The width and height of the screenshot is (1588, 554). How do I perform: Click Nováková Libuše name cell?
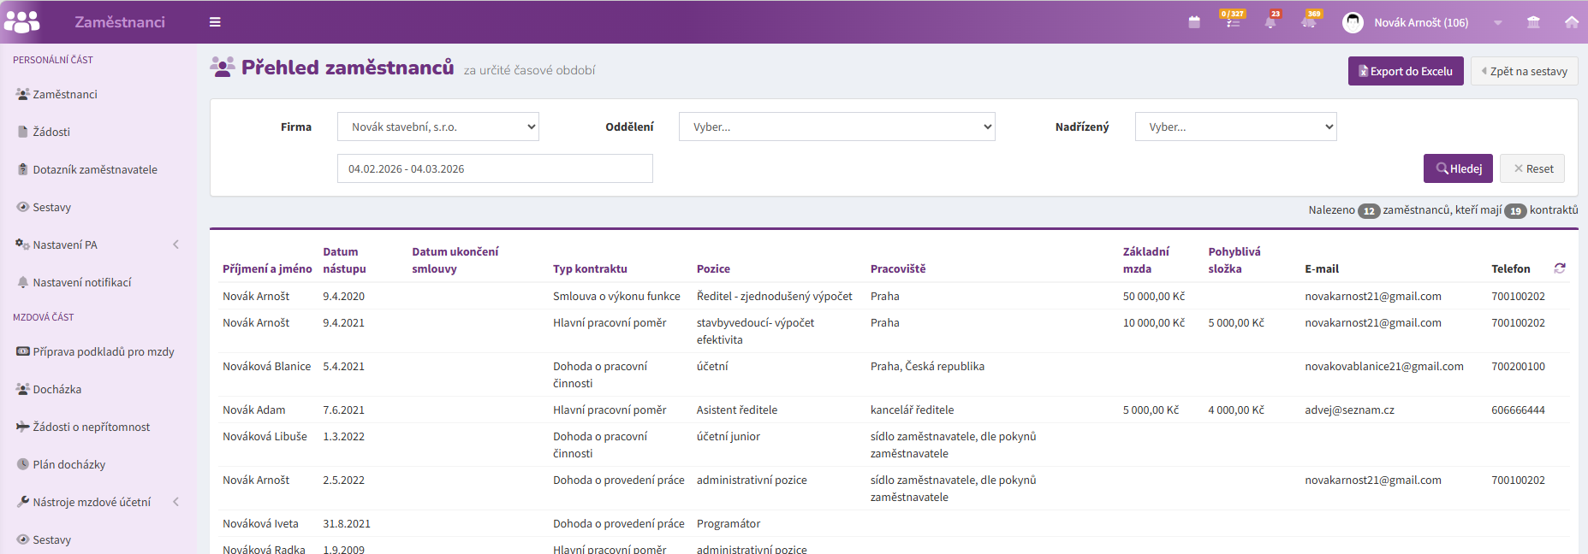coord(265,436)
